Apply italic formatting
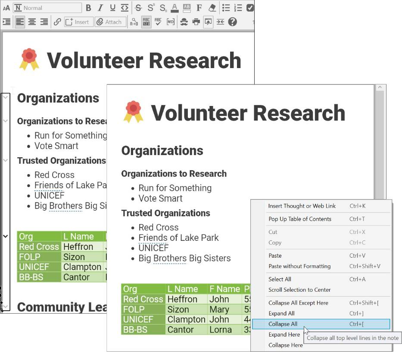 click(x=100, y=8)
